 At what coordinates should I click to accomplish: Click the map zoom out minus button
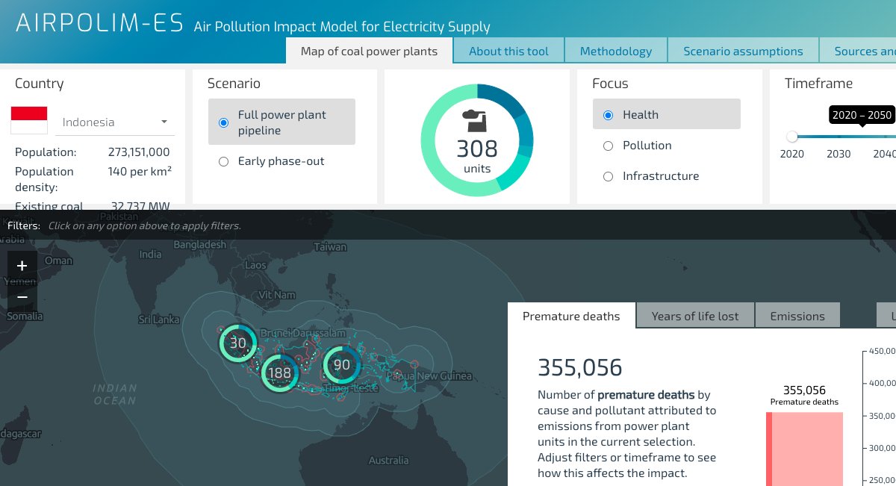click(22, 296)
